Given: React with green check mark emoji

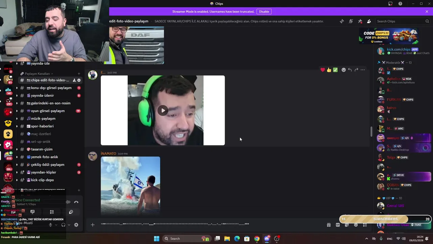Looking at the screenshot, I should tap(335, 70).
